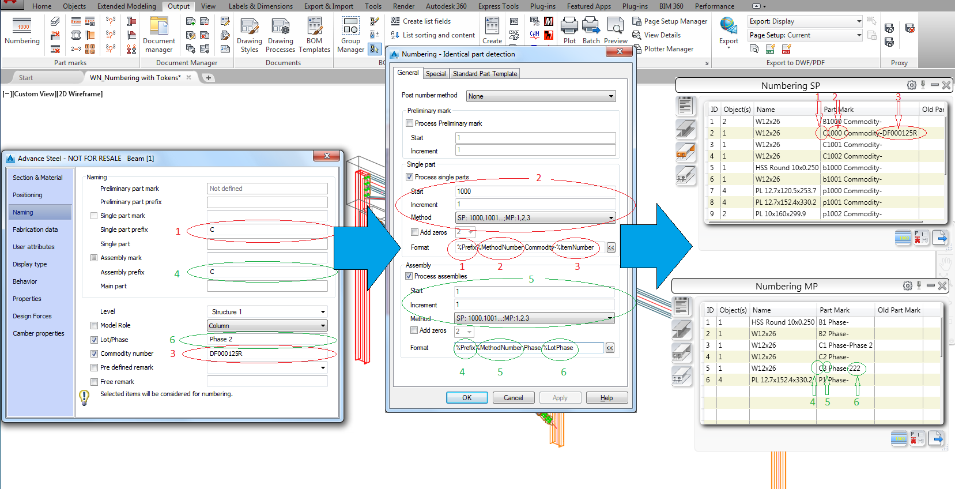
Task: Expand Single part Format token list
Action: click(x=611, y=248)
